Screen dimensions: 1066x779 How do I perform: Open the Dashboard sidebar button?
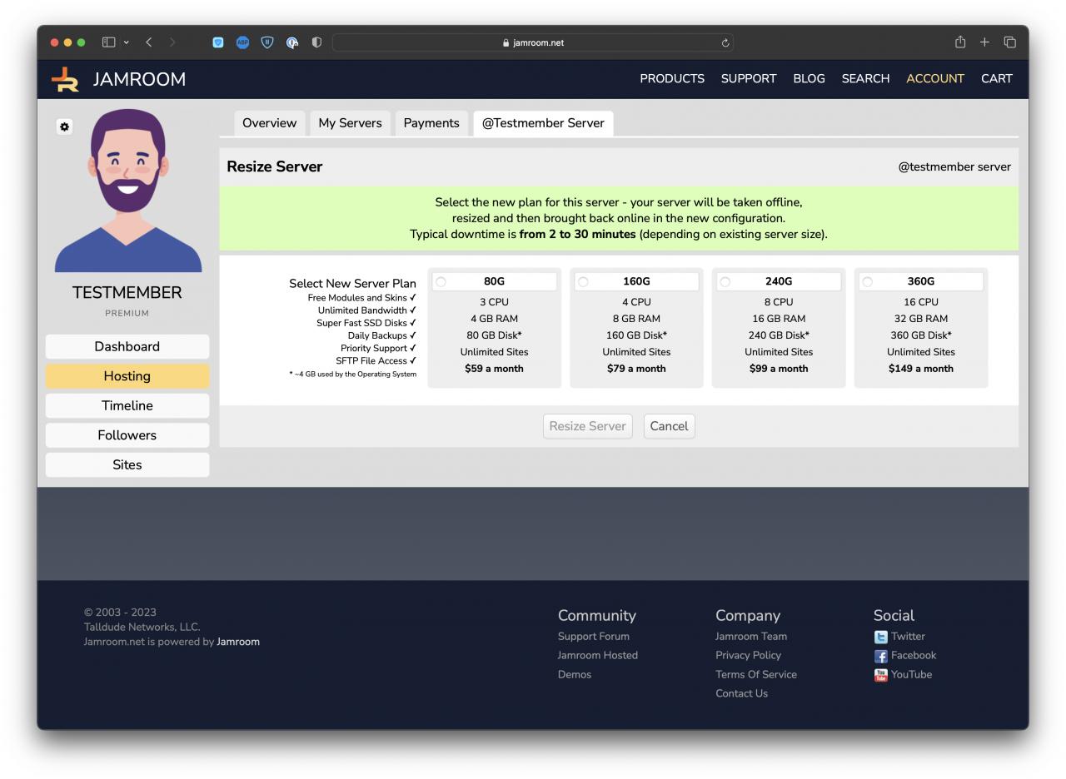(x=127, y=347)
